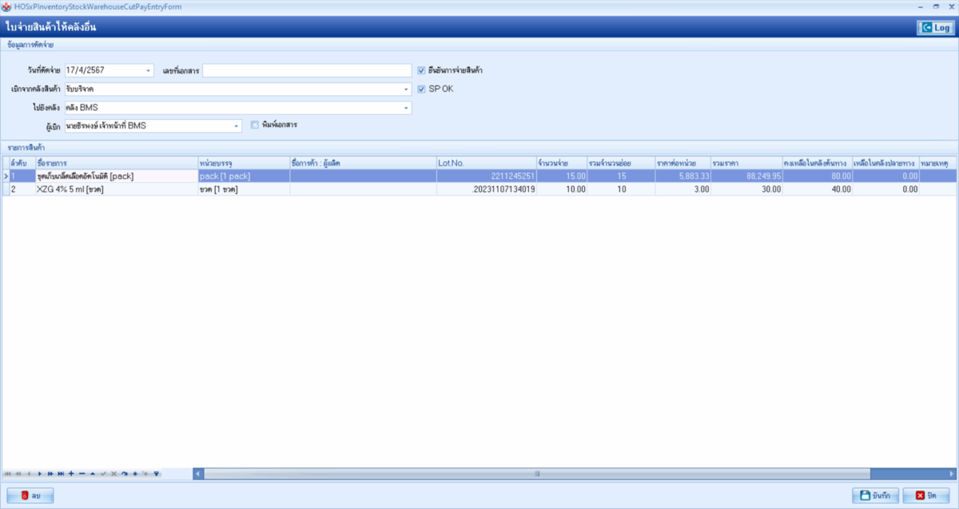
Task: Click the เลขที่เอกสาร document number field
Action: [307, 71]
